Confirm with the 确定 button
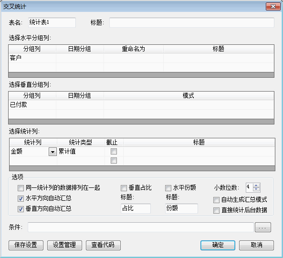Viewport: 283px width, 258px height. pyautogui.click(x=218, y=245)
